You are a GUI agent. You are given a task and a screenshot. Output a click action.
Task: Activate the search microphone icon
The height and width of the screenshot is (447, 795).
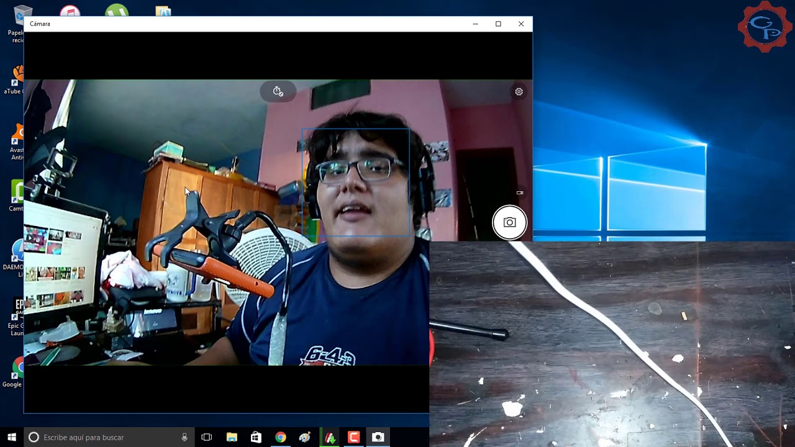click(x=184, y=437)
